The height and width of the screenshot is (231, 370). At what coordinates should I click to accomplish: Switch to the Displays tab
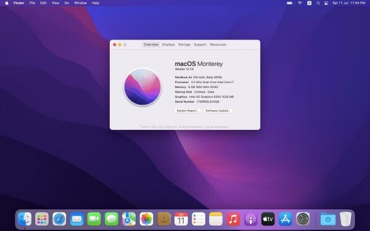(x=168, y=44)
